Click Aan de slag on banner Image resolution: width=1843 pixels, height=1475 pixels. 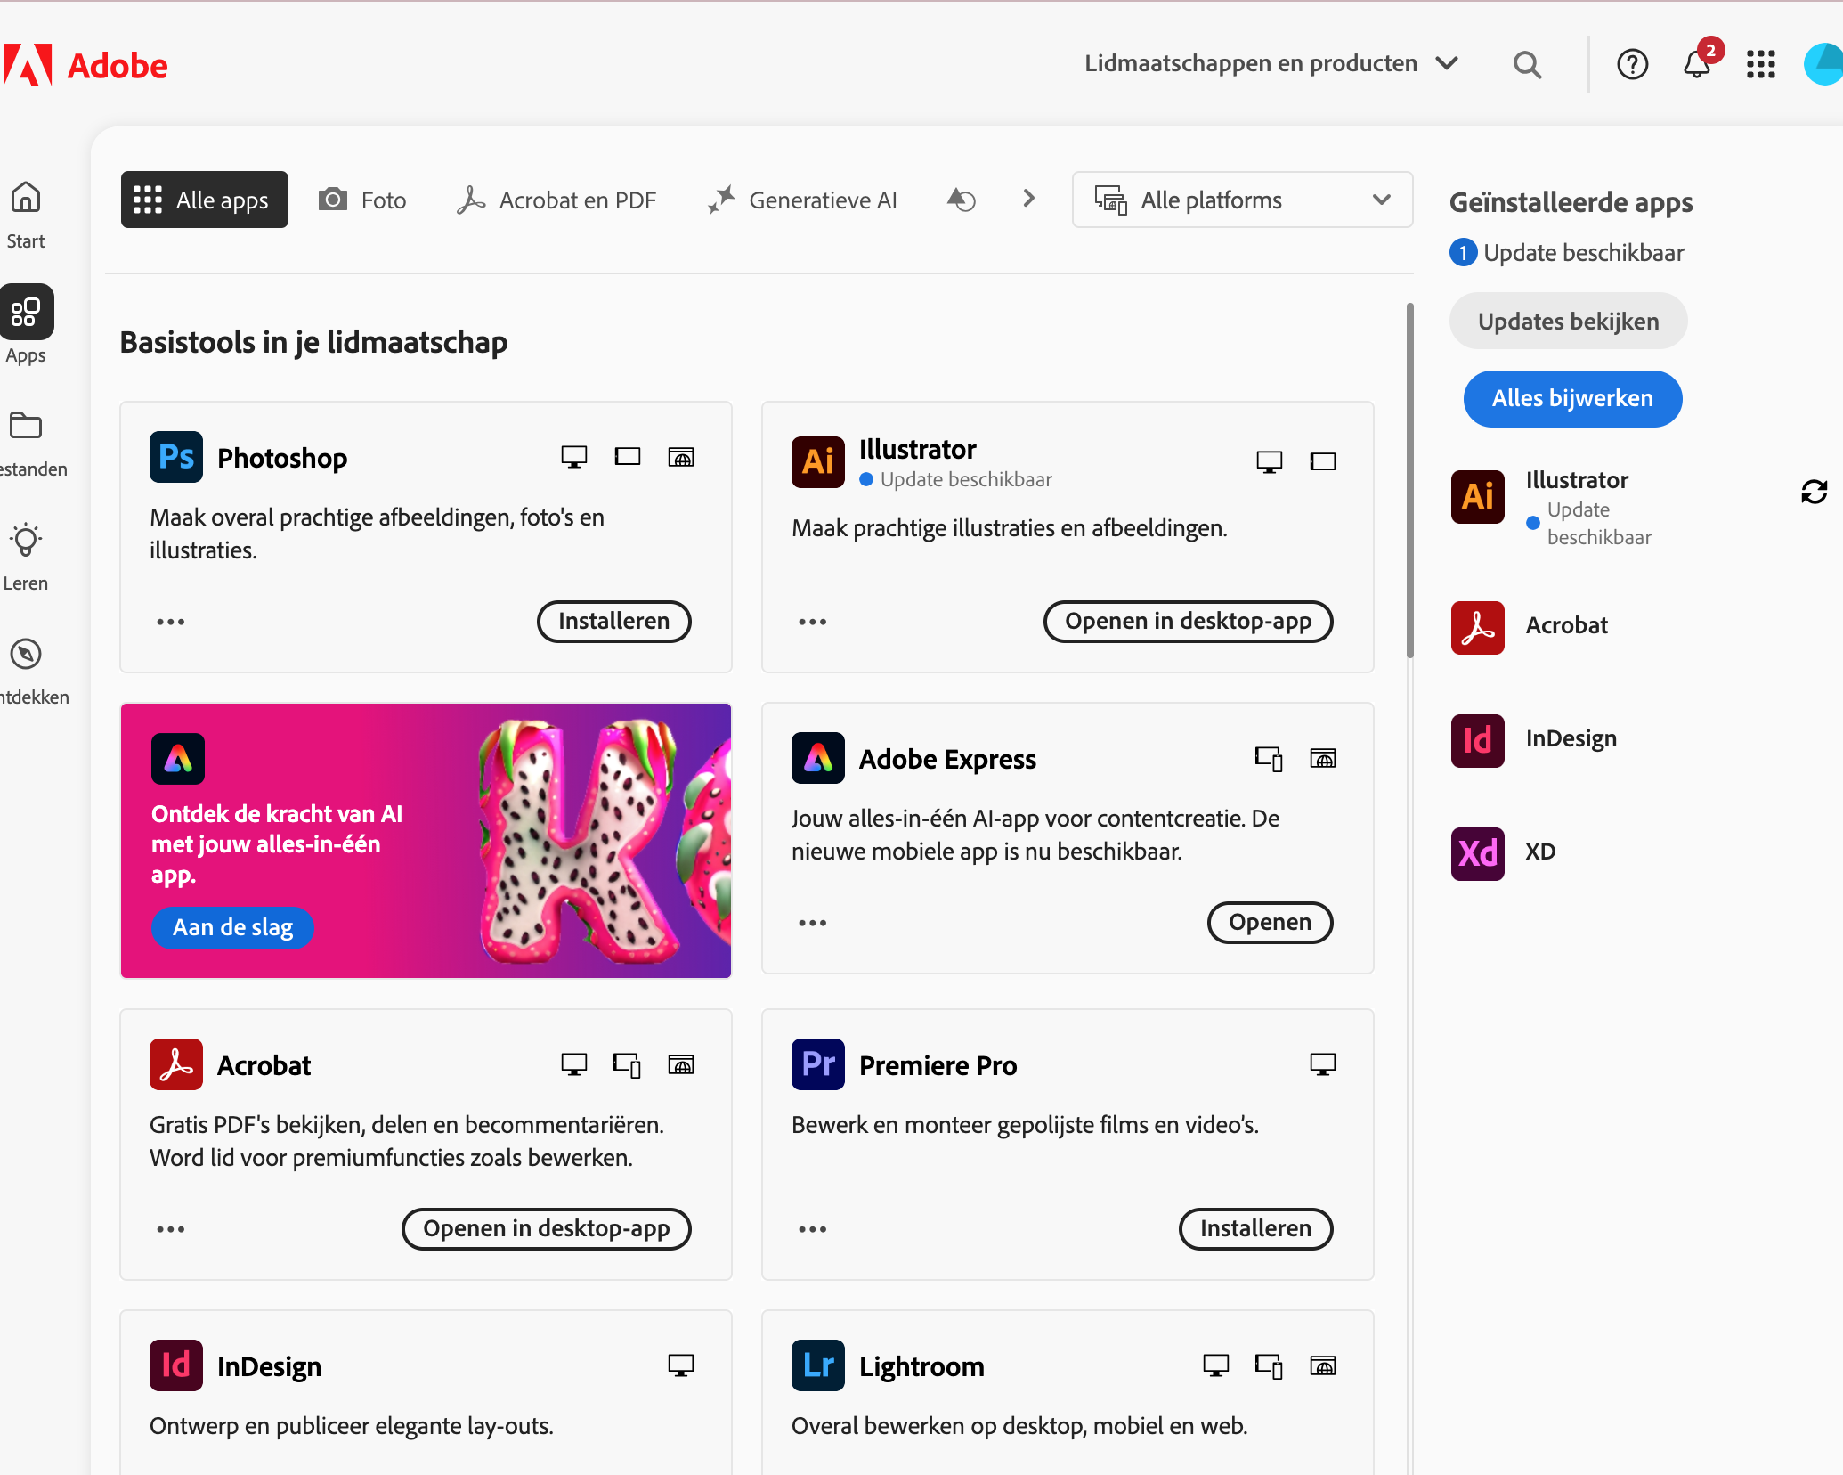coord(232,927)
